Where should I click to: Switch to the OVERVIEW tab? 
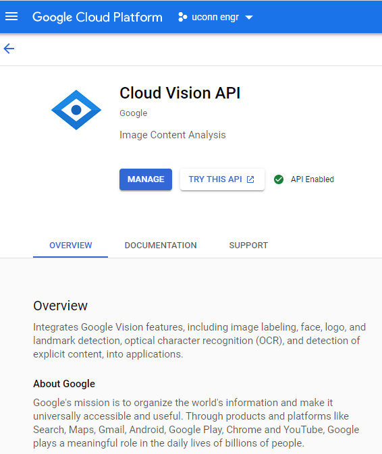tap(71, 246)
